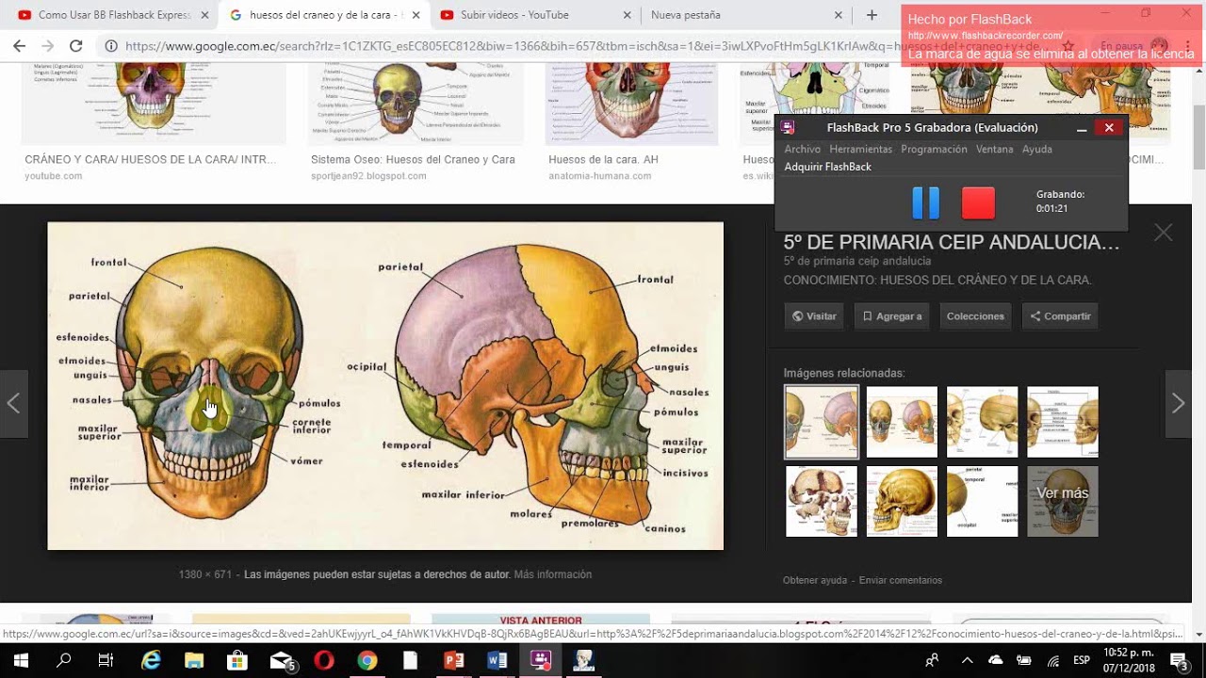Click the OneDrive cloud tray icon
Image resolution: width=1206 pixels, height=678 pixels.
click(x=996, y=660)
